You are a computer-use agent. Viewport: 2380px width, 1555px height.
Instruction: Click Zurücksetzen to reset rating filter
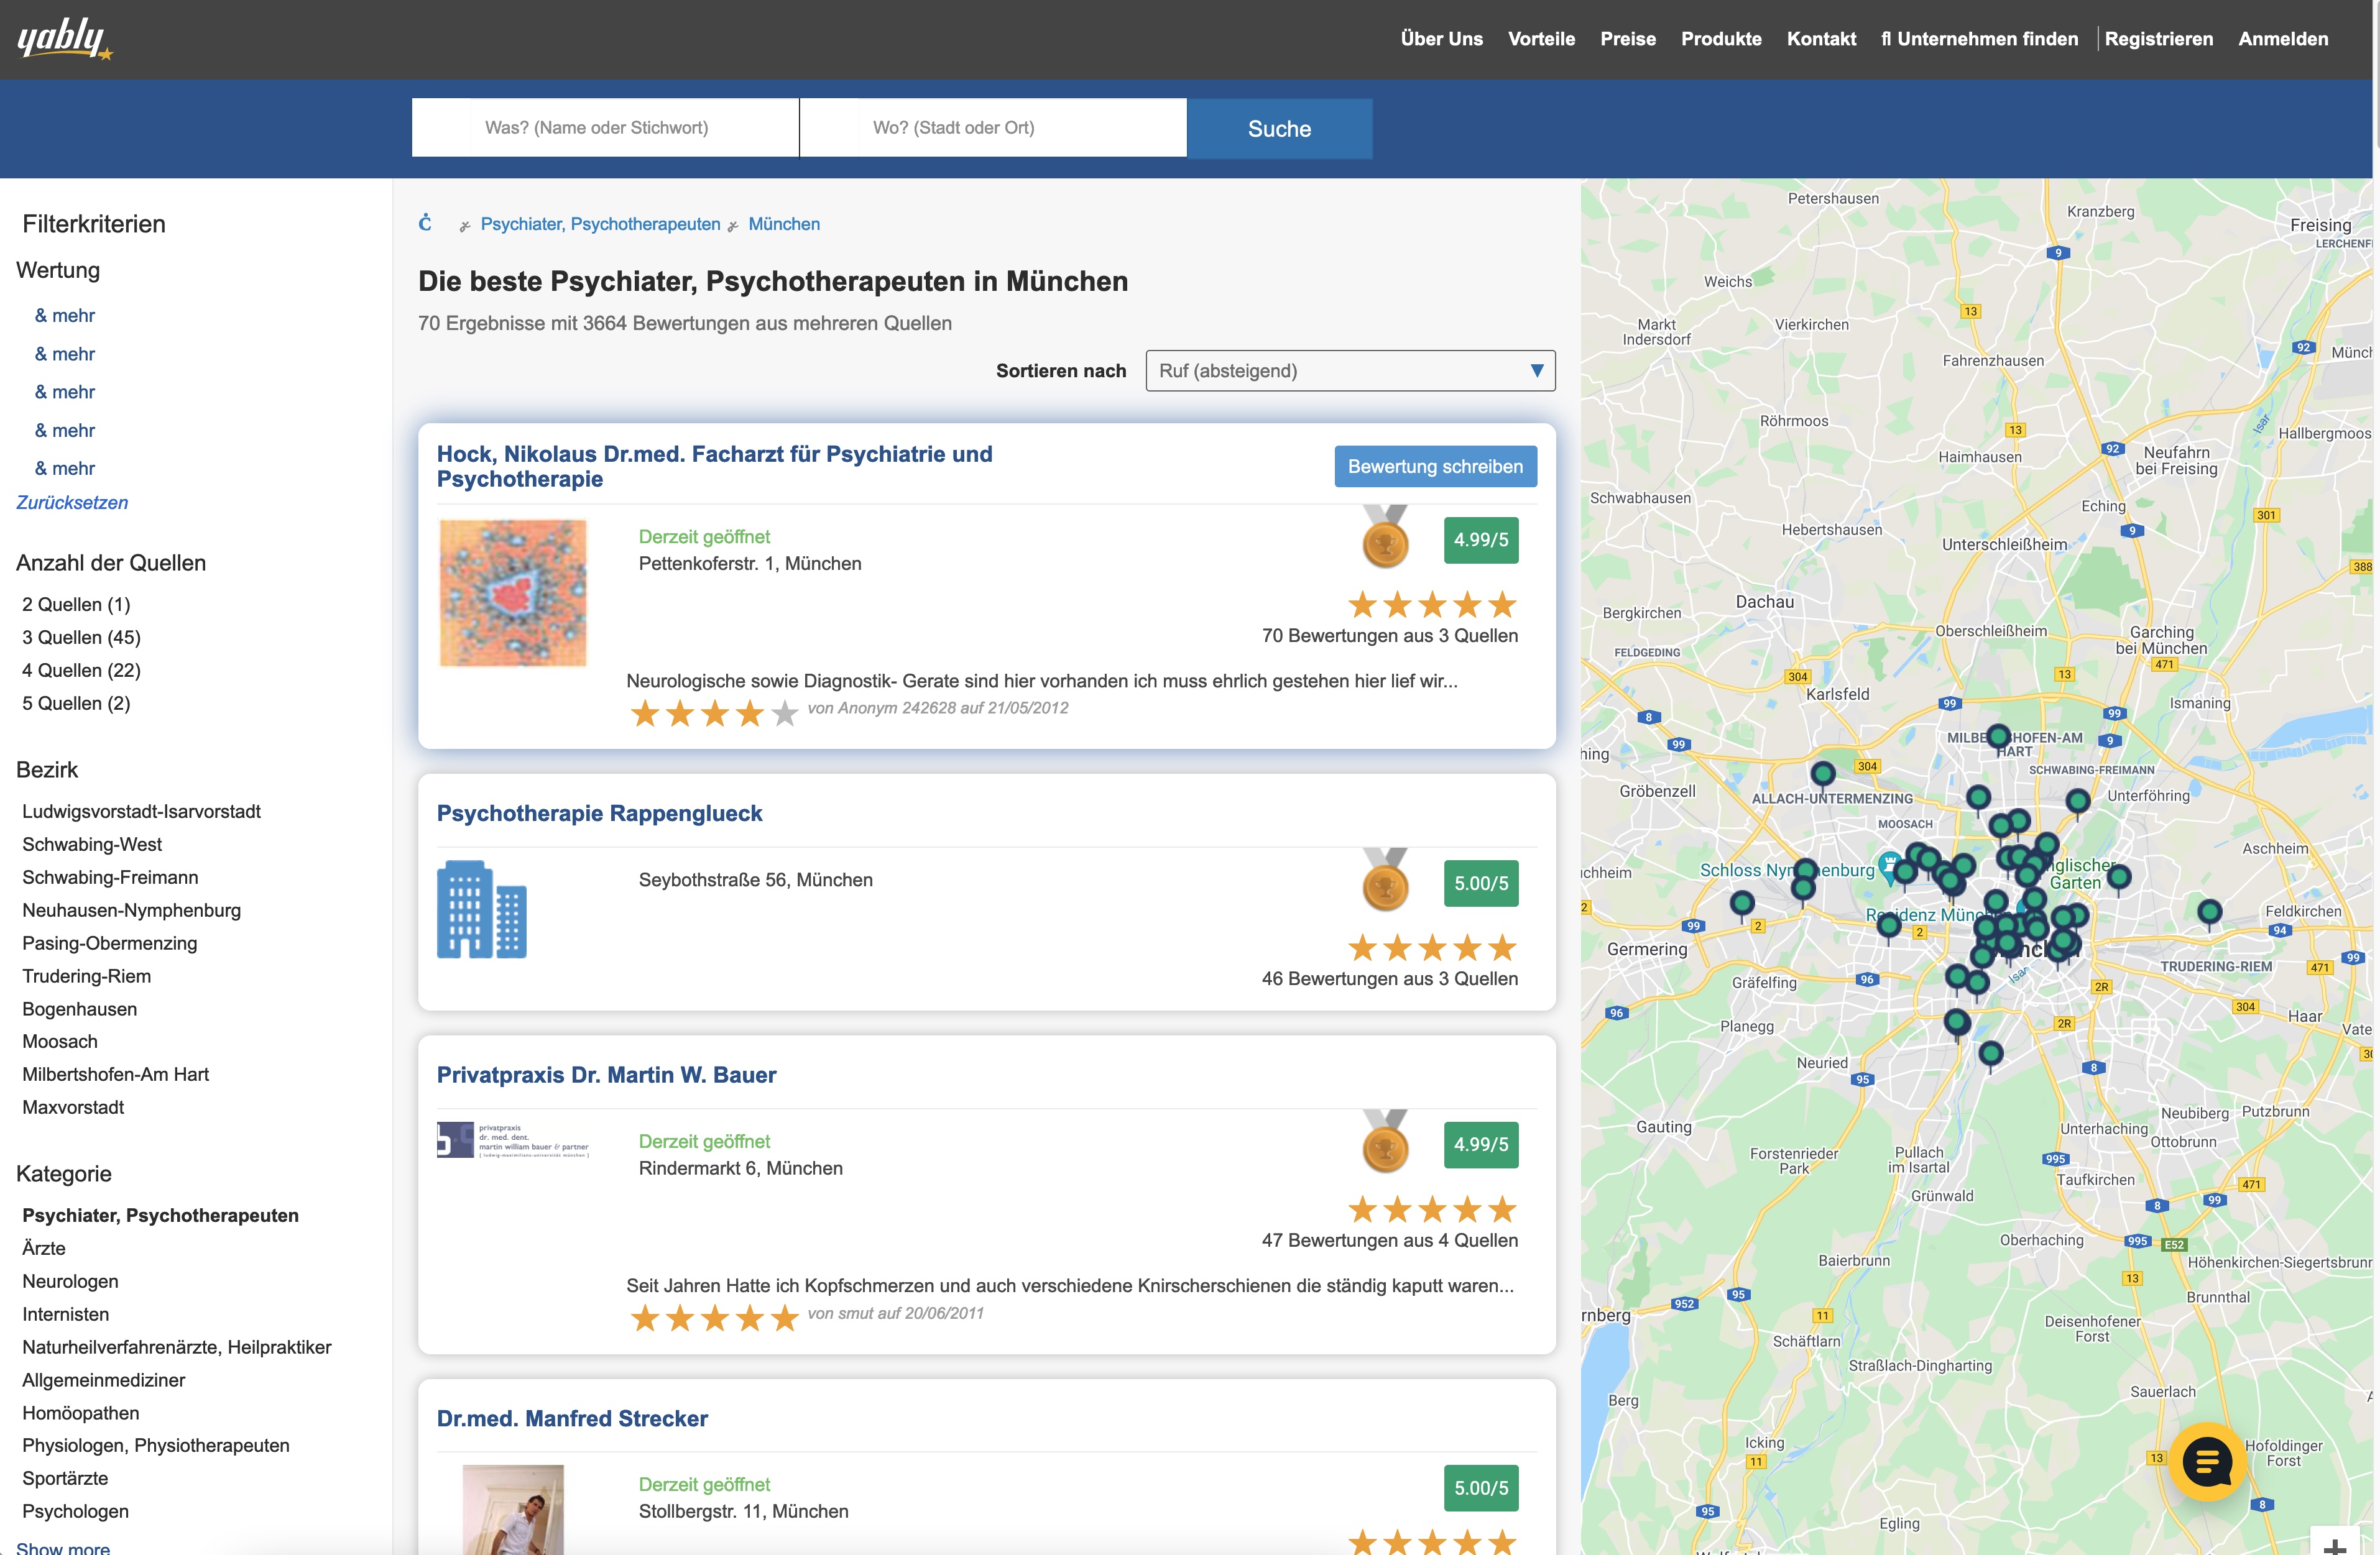coord(72,503)
